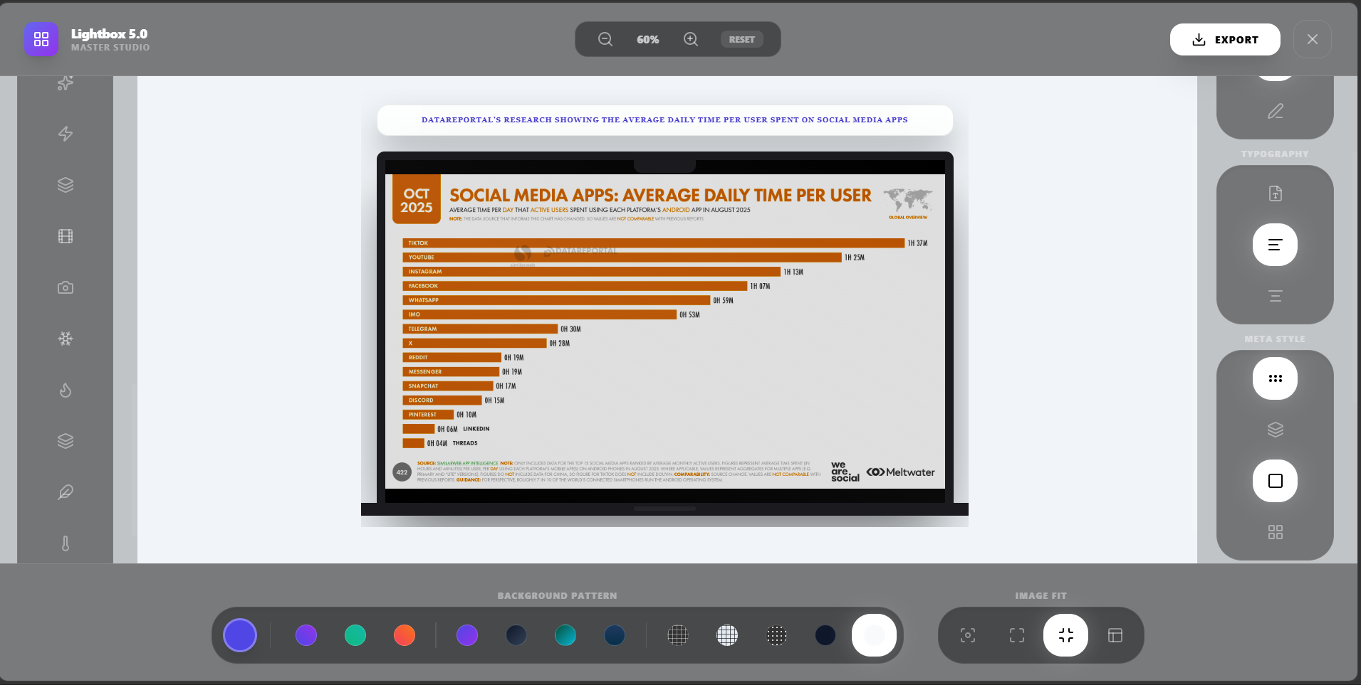1361x685 pixels.
Task: Open the layers icon just below the flame
Action: coord(66,441)
